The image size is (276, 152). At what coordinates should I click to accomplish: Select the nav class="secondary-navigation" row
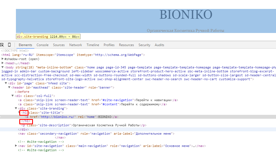point(96,134)
